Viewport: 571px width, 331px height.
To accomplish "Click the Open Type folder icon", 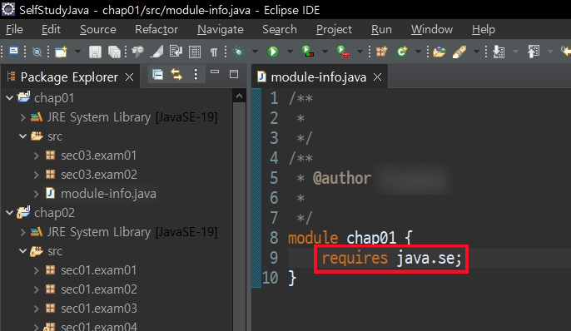I will [x=439, y=52].
